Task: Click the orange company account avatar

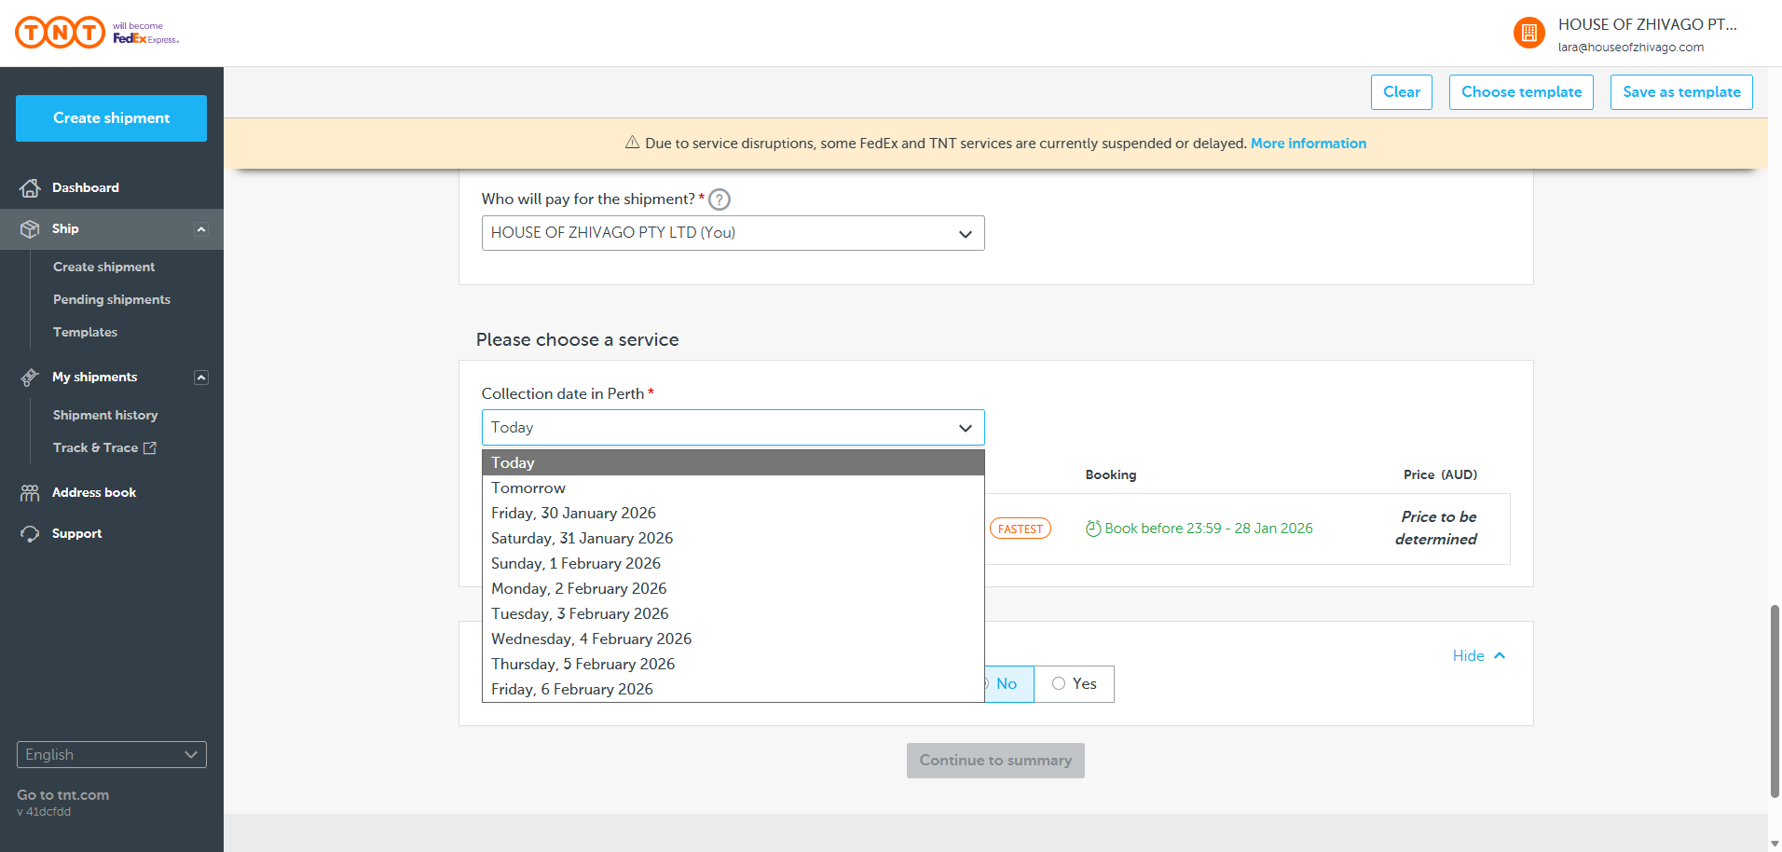Action: click(1528, 34)
